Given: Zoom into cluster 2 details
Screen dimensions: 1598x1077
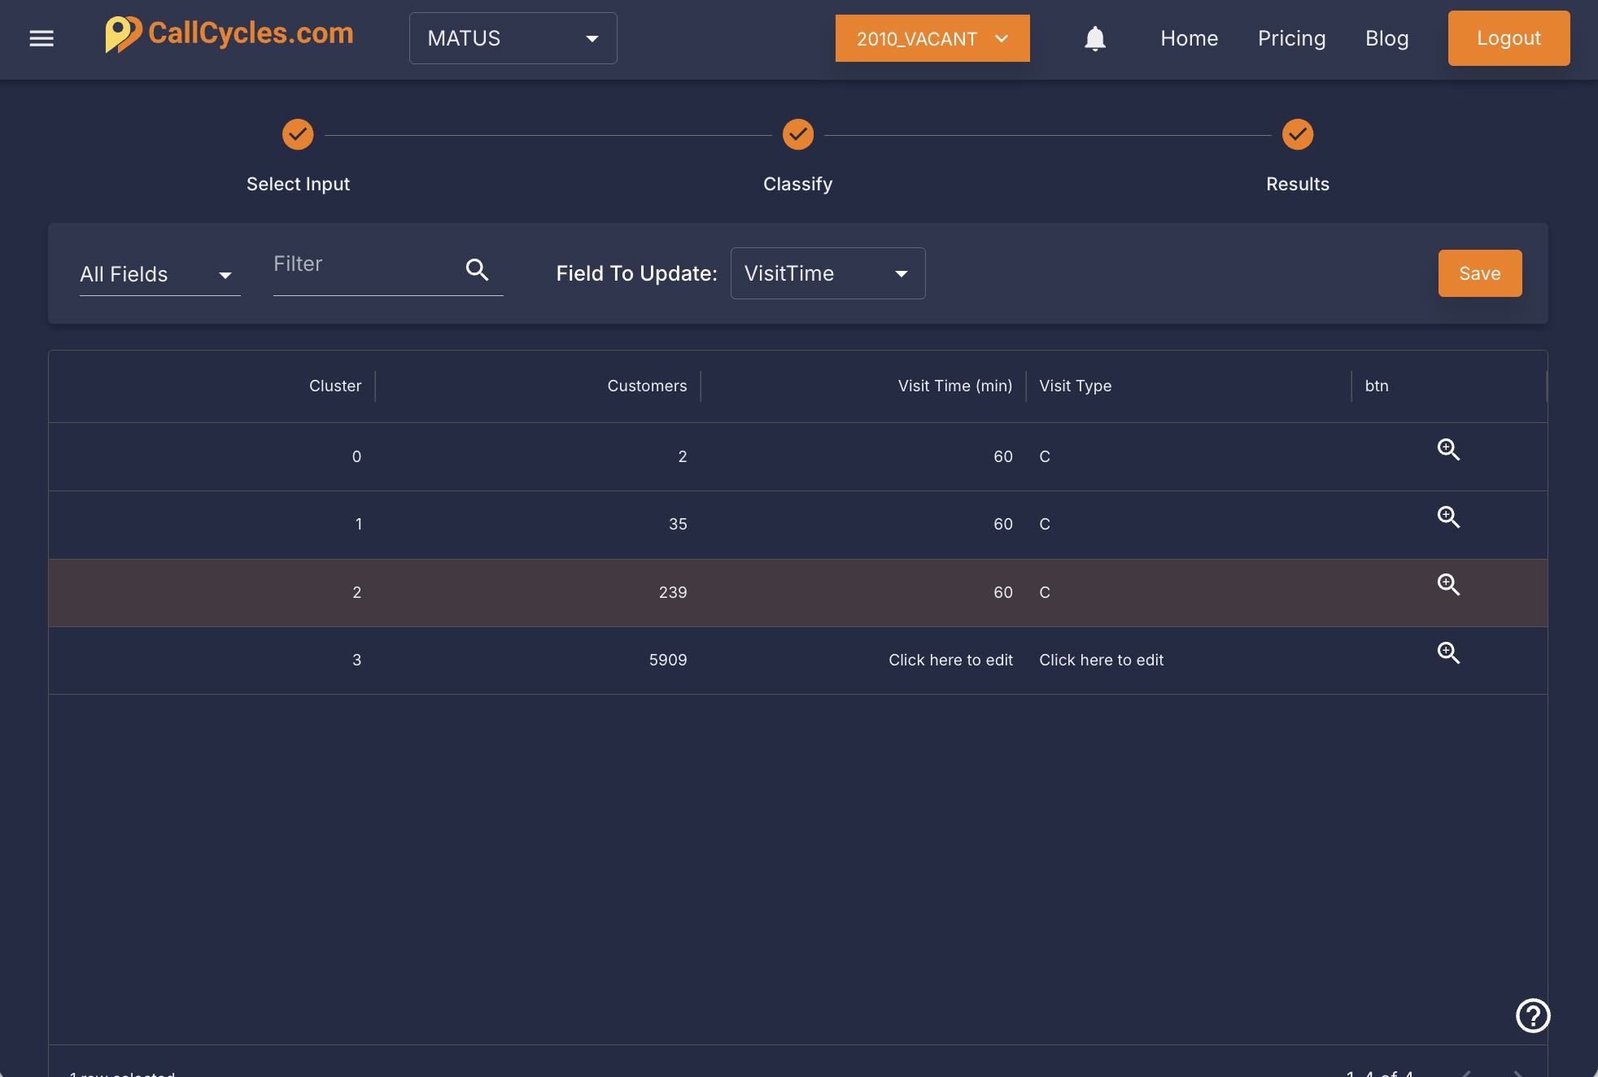Looking at the screenshot, I should 1448,585.
